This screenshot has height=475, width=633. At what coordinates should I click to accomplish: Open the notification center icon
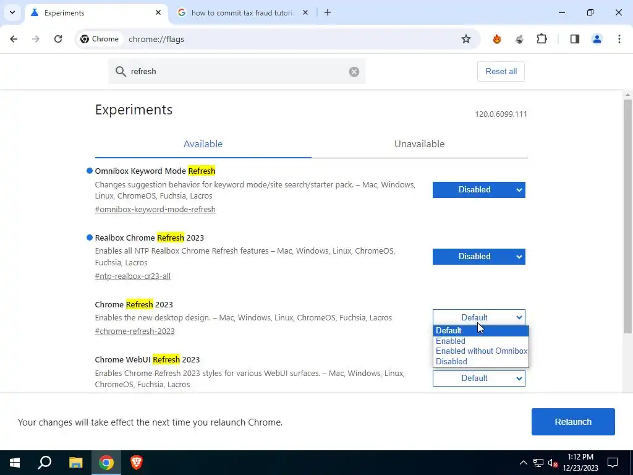click(613, 463)
